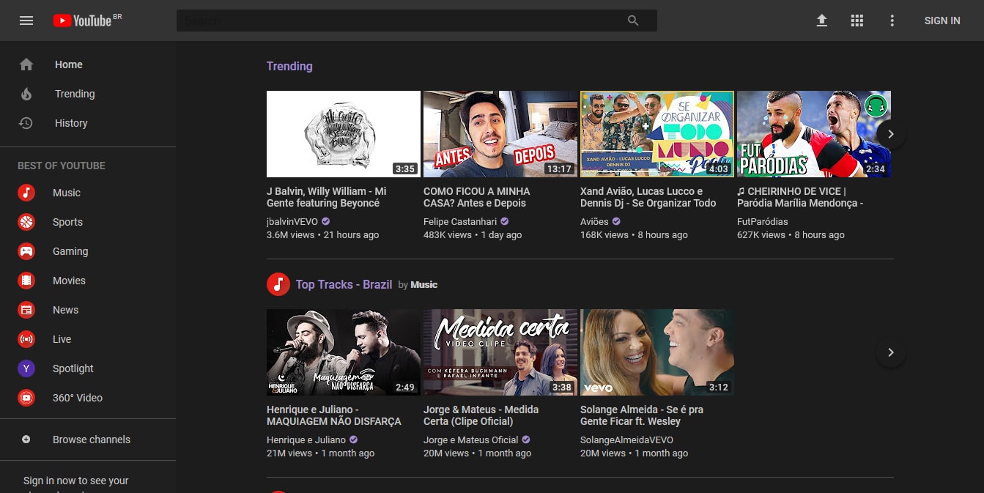
Task: Click the Movies sidebar icon
Action: 26,281
